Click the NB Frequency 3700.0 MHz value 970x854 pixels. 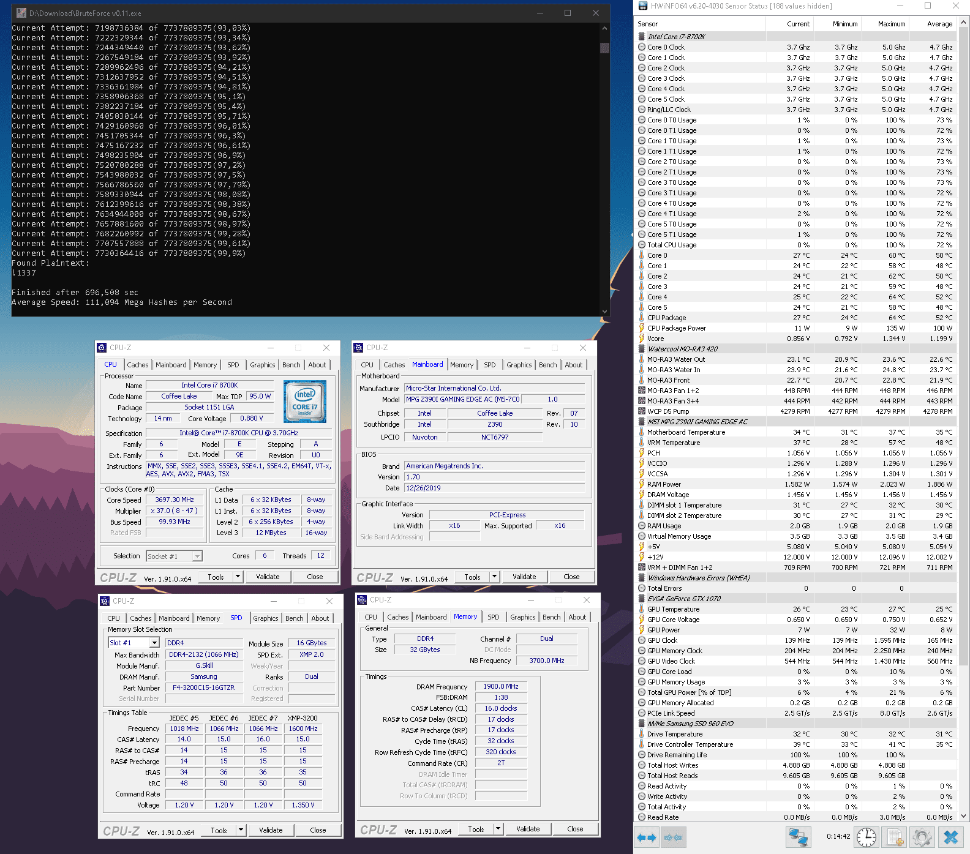[x=547, y=661]
